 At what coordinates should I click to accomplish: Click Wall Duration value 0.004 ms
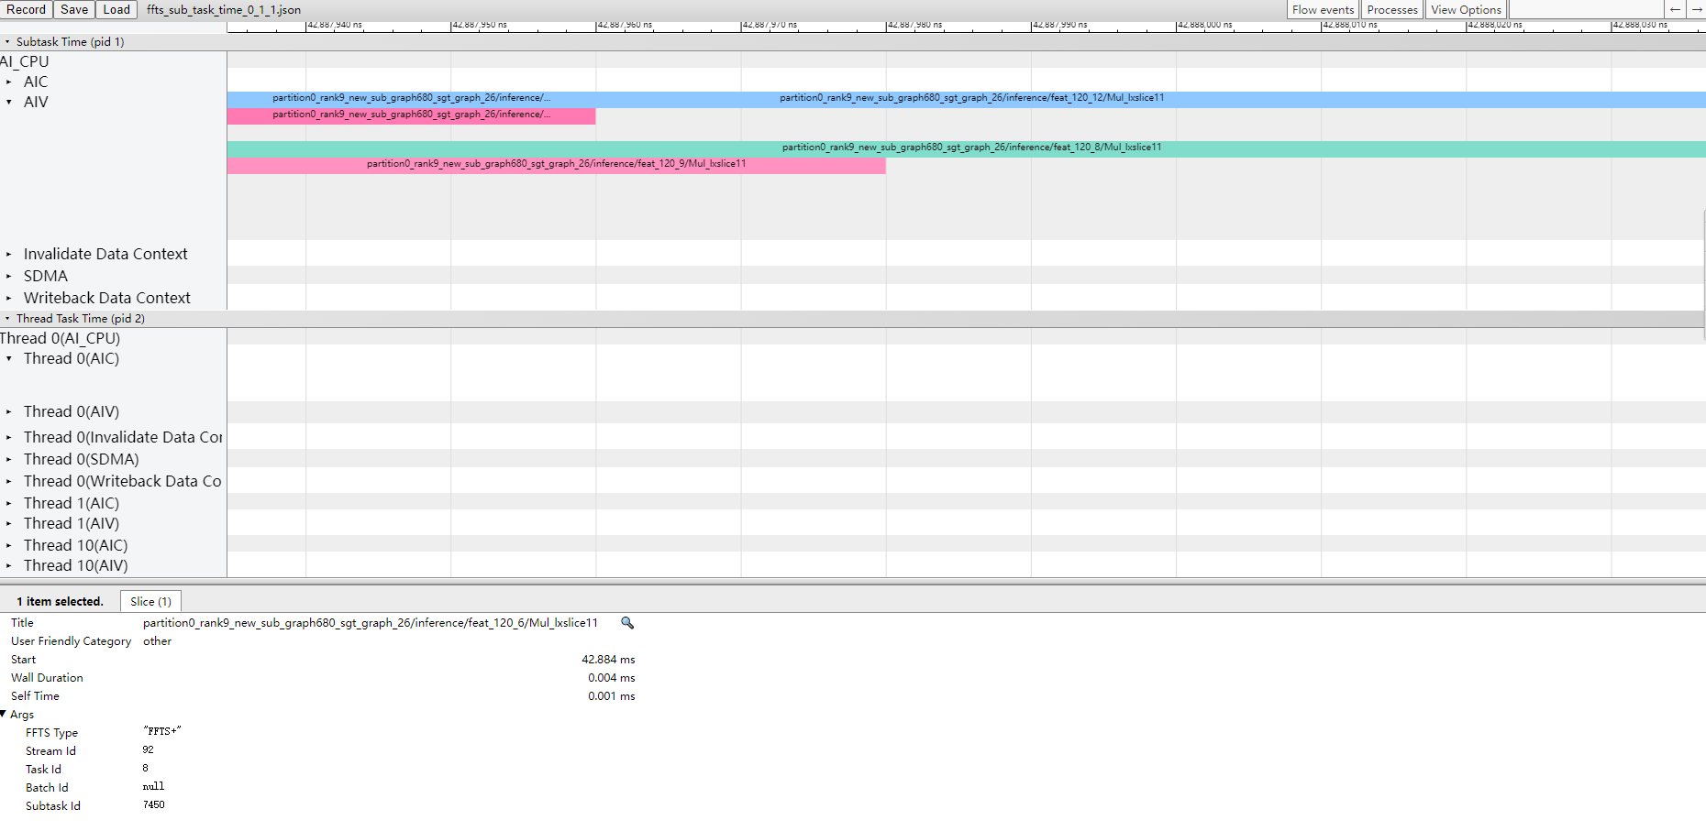(x=612, y=678)
